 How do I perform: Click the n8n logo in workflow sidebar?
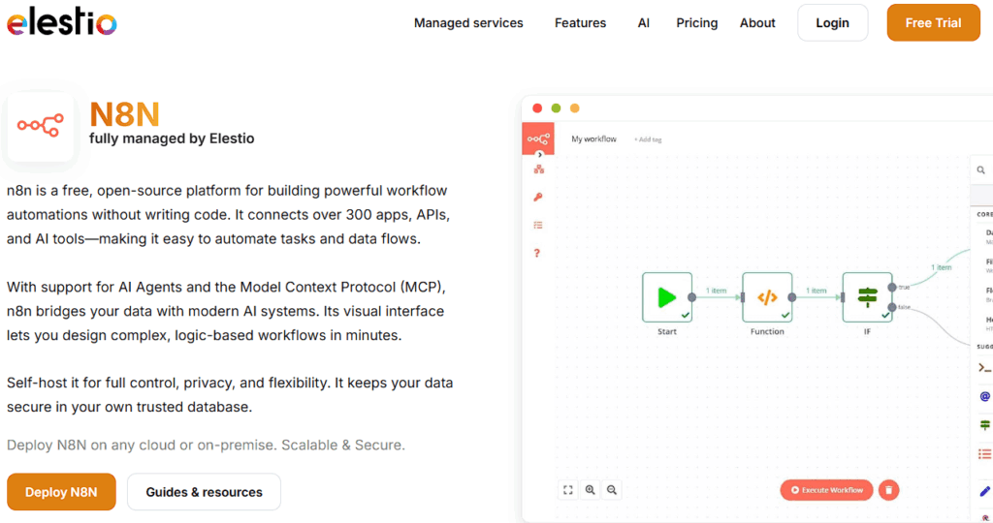[x=538, y=138]
